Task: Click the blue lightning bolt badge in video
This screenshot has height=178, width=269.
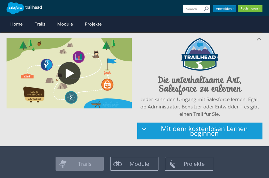Action: pos(47,65)
